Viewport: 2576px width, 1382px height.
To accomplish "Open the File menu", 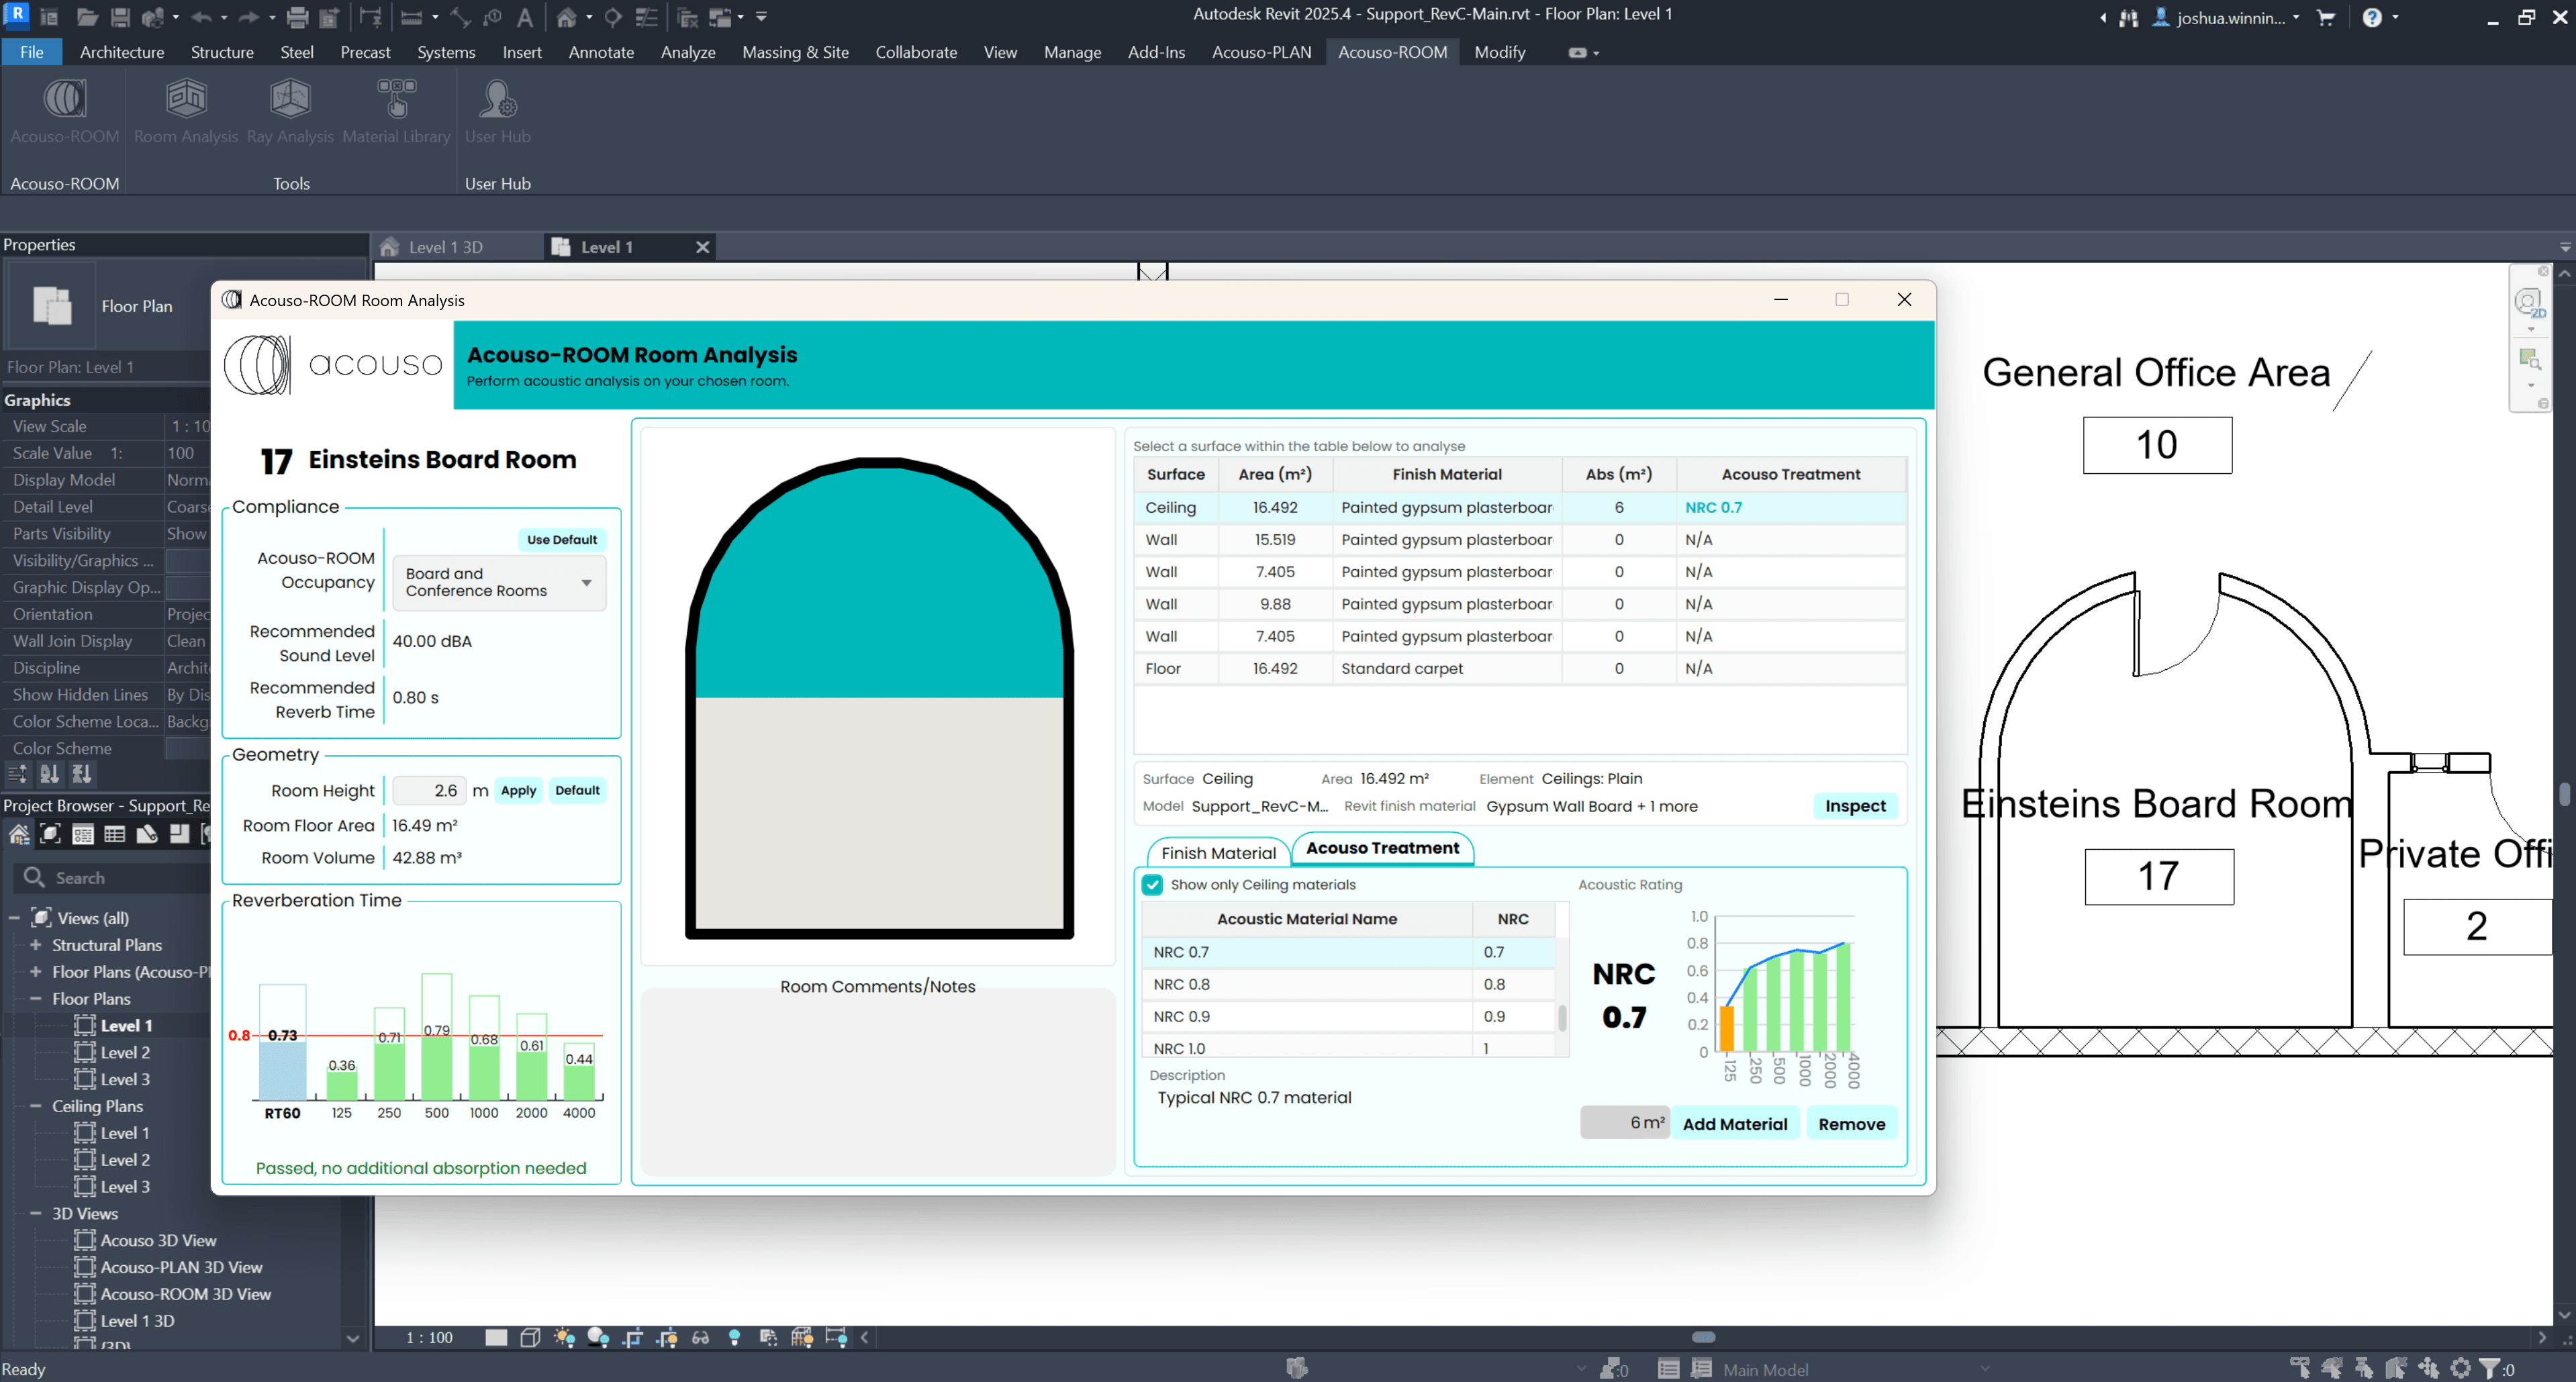I will (32, 52).
